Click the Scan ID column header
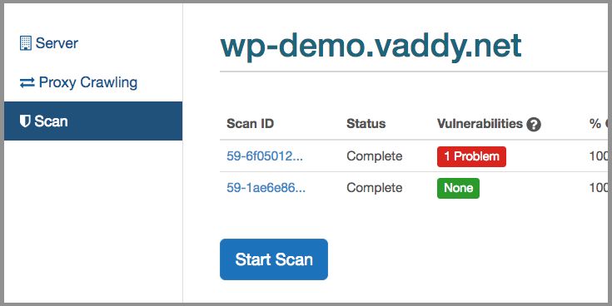The image size is (612, 306). click(250, 124)
